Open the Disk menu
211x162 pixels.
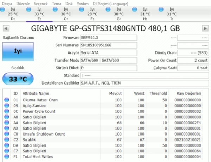(x=69, y=4)
